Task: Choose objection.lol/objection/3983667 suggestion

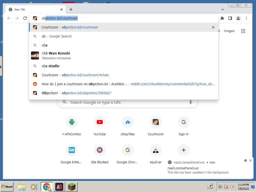Action: pos(123,93)
